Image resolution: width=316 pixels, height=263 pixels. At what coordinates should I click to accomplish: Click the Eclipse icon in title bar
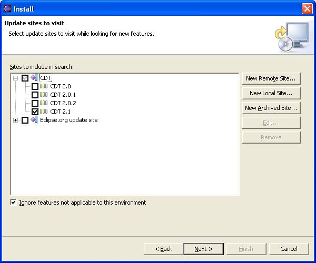(x=7, y=8)
